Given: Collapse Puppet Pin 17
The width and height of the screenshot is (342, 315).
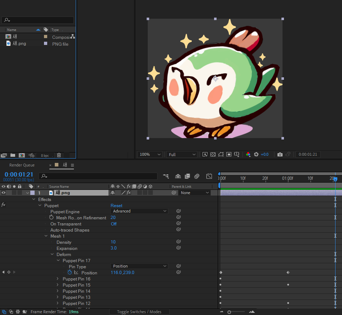Looking at the screenshot, I should tap(58, 260).
